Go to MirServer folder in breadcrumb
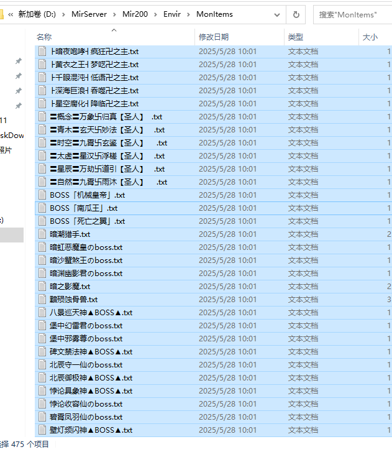 pyautogui.click(x=89, y=14)
